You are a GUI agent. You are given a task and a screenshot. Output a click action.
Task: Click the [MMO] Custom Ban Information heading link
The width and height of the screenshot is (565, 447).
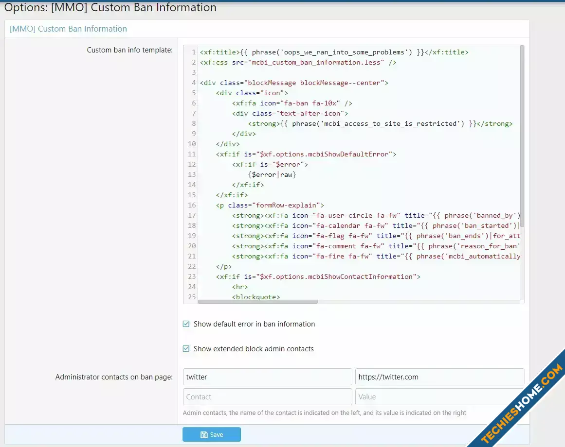68,29
